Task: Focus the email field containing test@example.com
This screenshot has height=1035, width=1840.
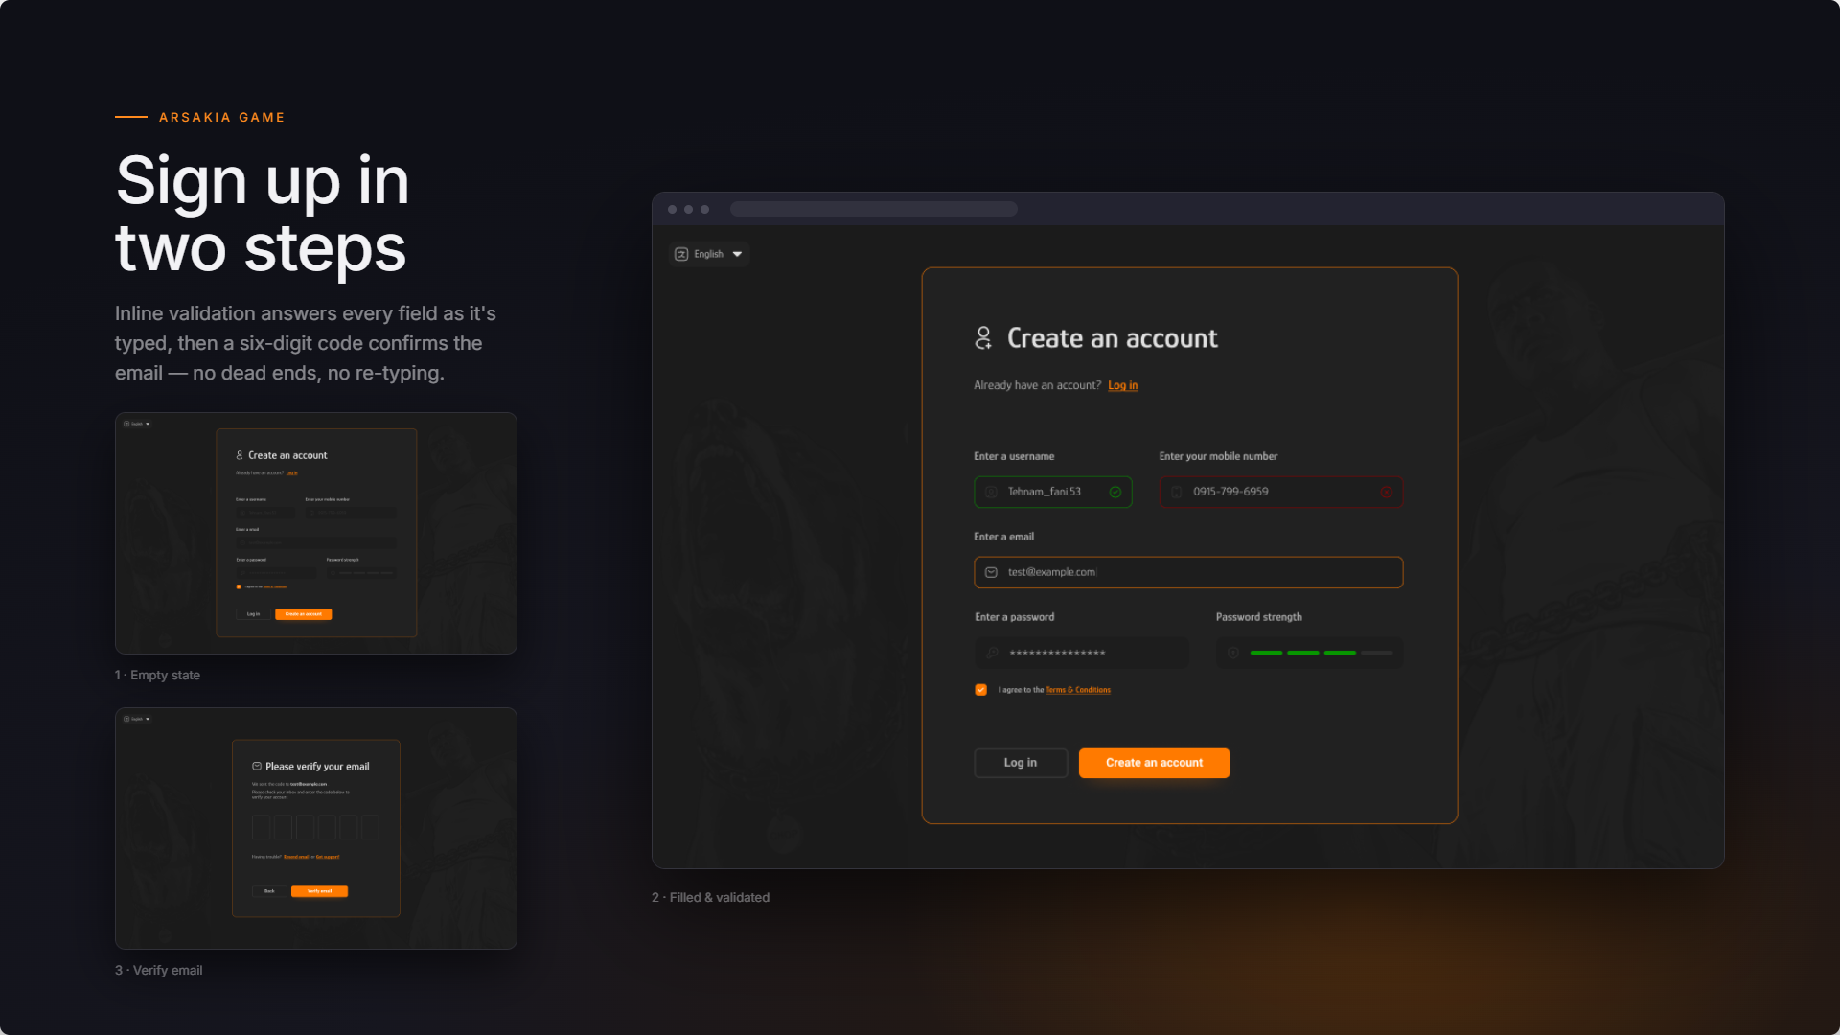Action: point(1188,572)
